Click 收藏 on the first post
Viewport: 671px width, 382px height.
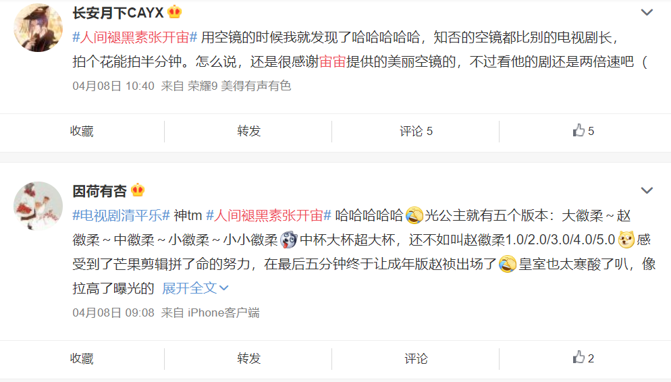[82, 131]
